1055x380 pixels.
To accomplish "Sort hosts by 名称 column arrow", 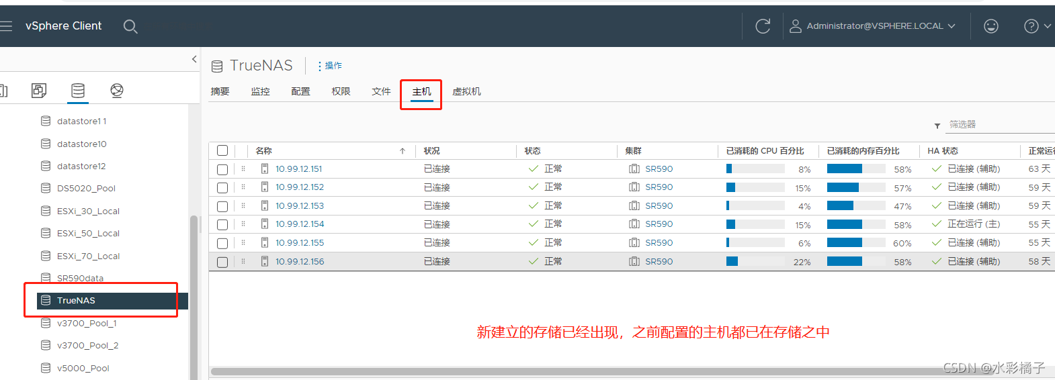I will click(x=403, y=151).
